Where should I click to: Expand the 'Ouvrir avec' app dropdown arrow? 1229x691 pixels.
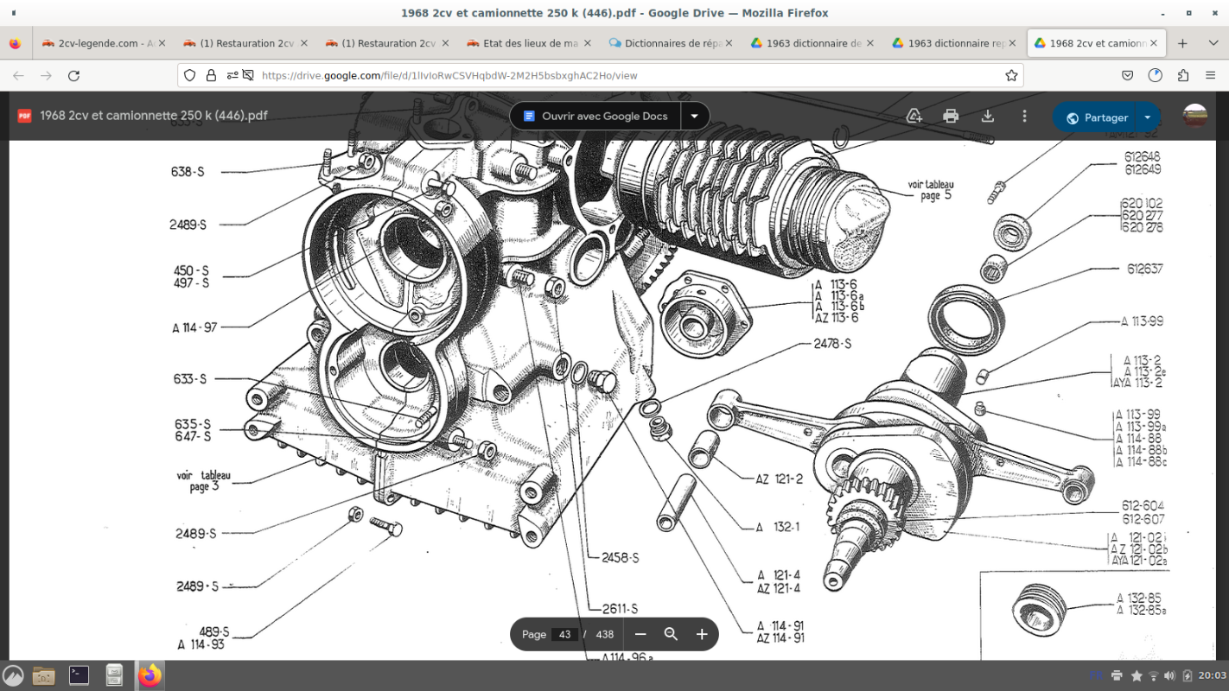[x=694, y=116]
